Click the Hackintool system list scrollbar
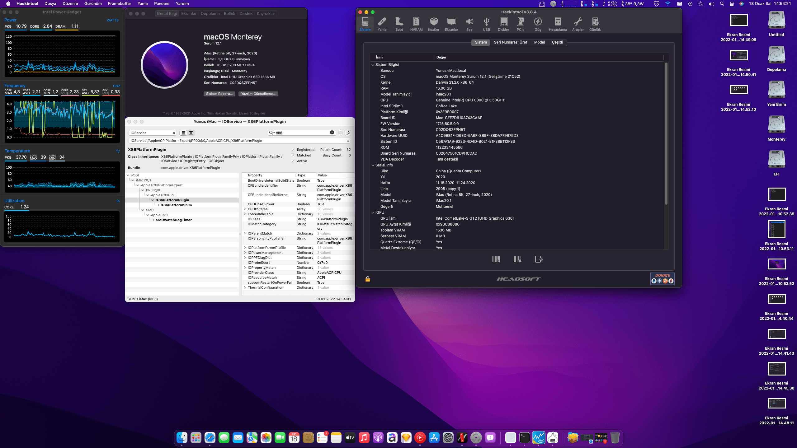 coord(666,134)
